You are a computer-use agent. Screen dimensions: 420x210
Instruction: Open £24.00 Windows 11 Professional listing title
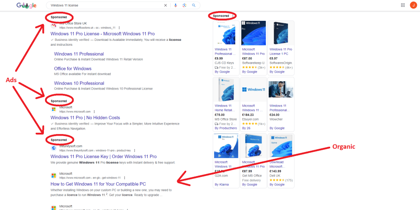tap(280, 108)
